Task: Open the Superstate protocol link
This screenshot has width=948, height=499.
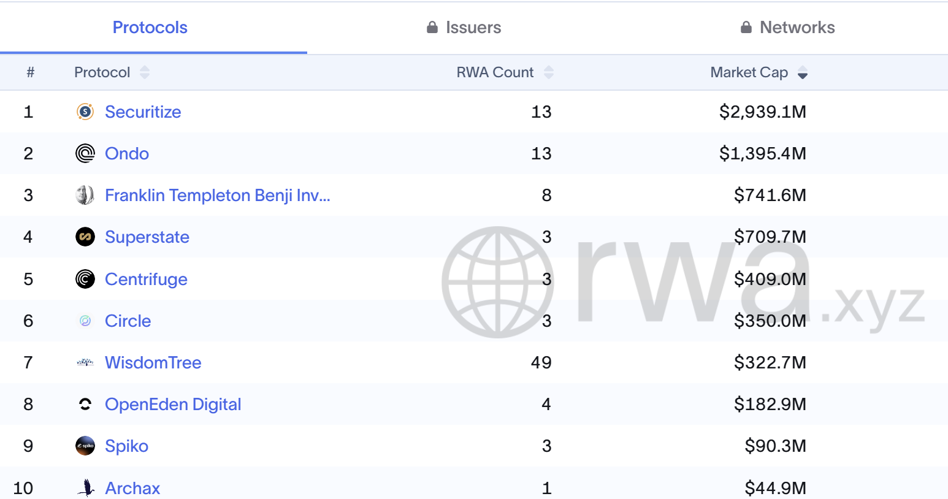Action: (x=147, y=237)
